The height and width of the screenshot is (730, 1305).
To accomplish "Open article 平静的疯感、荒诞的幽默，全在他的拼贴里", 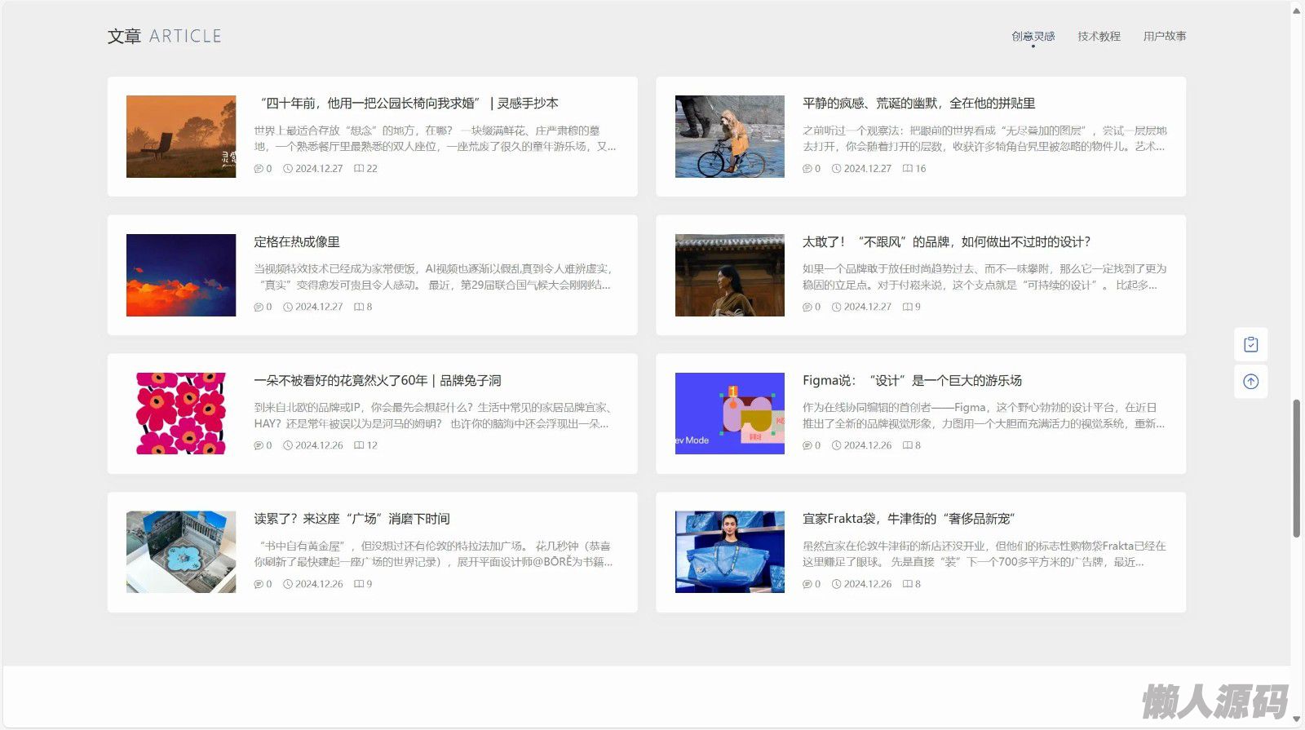I will click(918, 104).
